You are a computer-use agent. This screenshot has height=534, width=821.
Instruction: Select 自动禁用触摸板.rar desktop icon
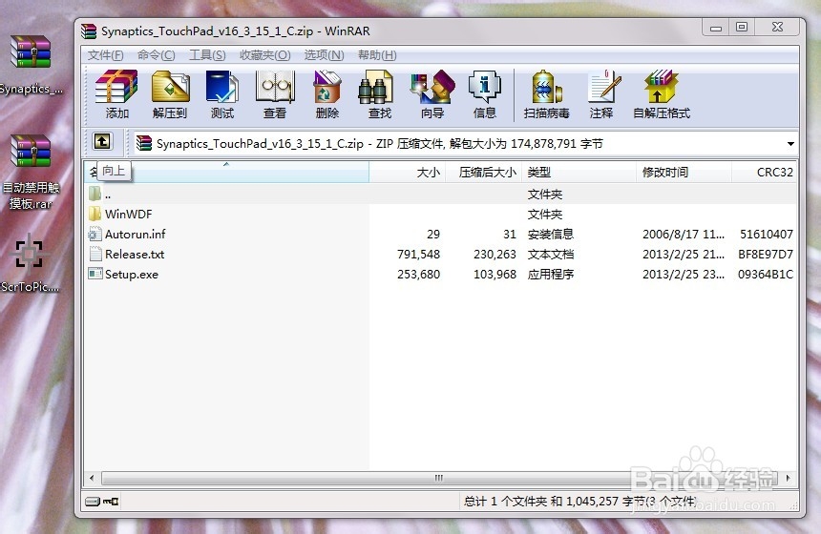pyautogui.click(x=31, y=151)
